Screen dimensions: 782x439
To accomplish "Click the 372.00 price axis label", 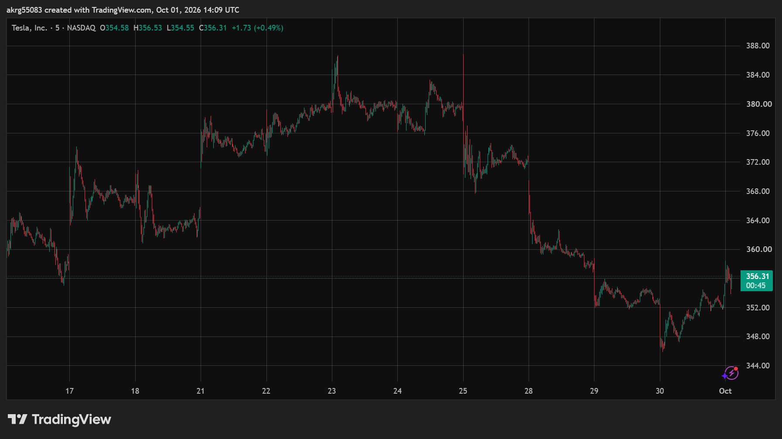I will (758, 162).
